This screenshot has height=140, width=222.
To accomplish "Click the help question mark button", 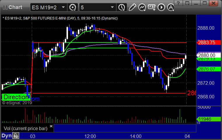I will click(x=179, y=3).
